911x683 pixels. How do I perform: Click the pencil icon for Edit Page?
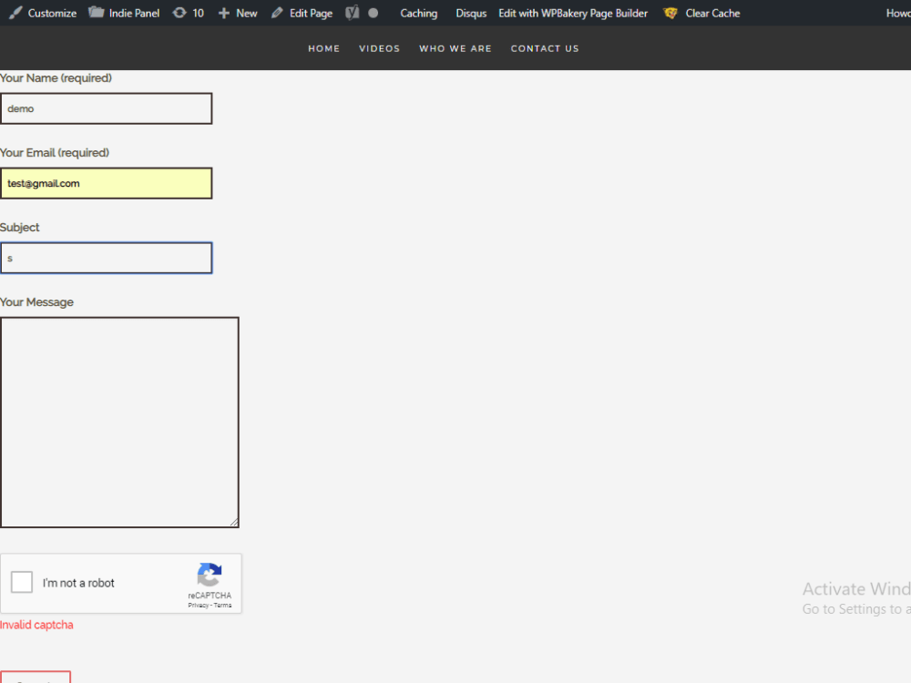tap(277, 13)
